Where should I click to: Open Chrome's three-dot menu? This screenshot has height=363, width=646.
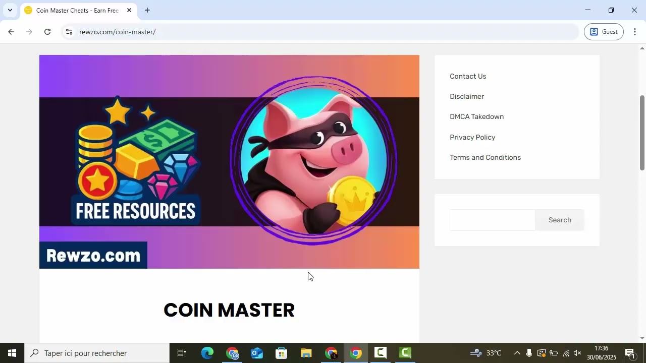635,32
